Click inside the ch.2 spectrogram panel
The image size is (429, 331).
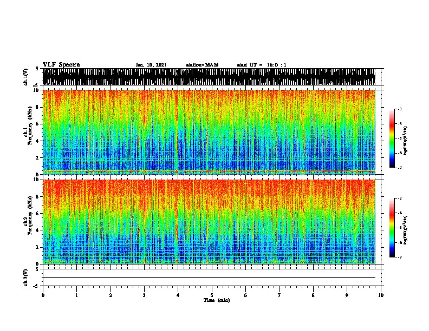tap(209, 222)
